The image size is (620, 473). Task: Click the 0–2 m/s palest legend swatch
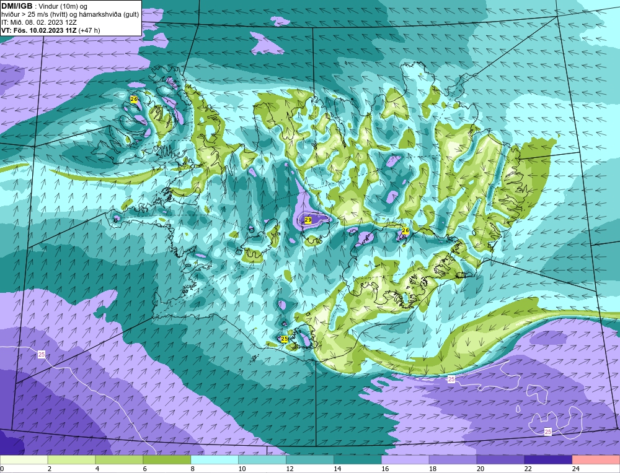click(24, 460)
